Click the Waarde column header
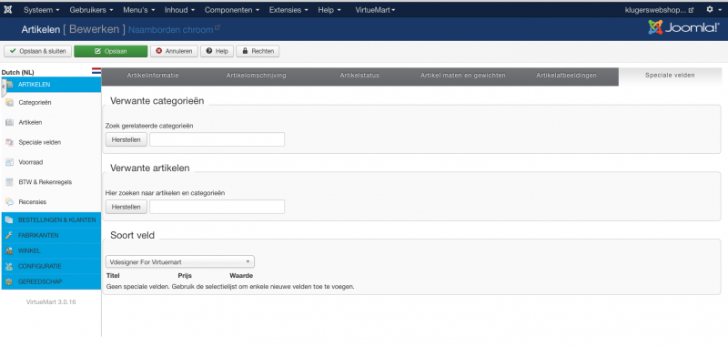 click(241, 276)
